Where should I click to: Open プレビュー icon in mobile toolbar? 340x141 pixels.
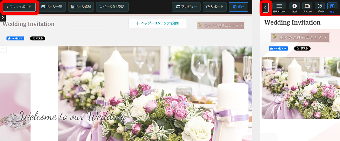pyautogui.click(x=307, y=8)
